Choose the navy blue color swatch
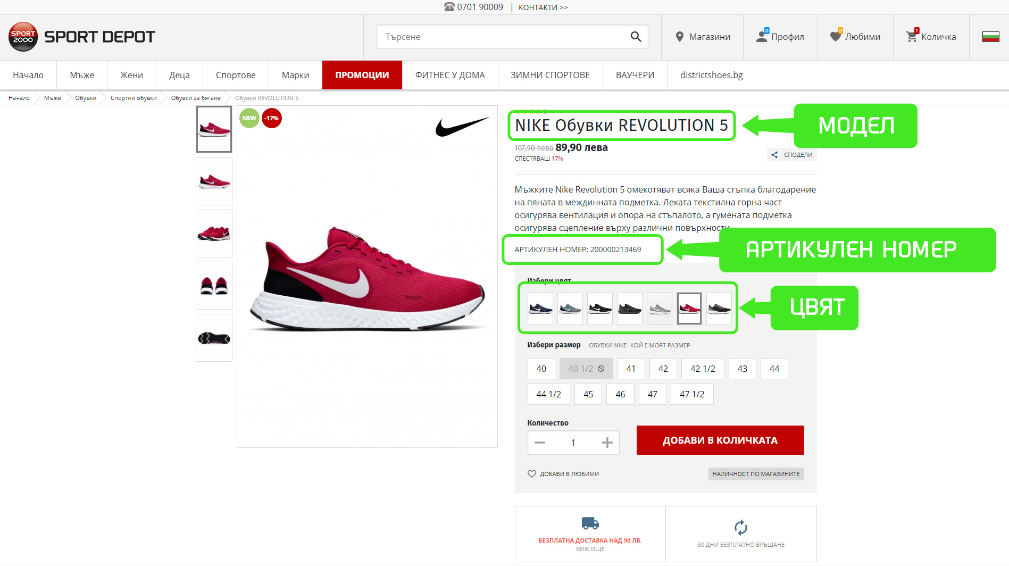Image resolution: width=1009 pixels, height=566 pixels. (x=540, y=308)
